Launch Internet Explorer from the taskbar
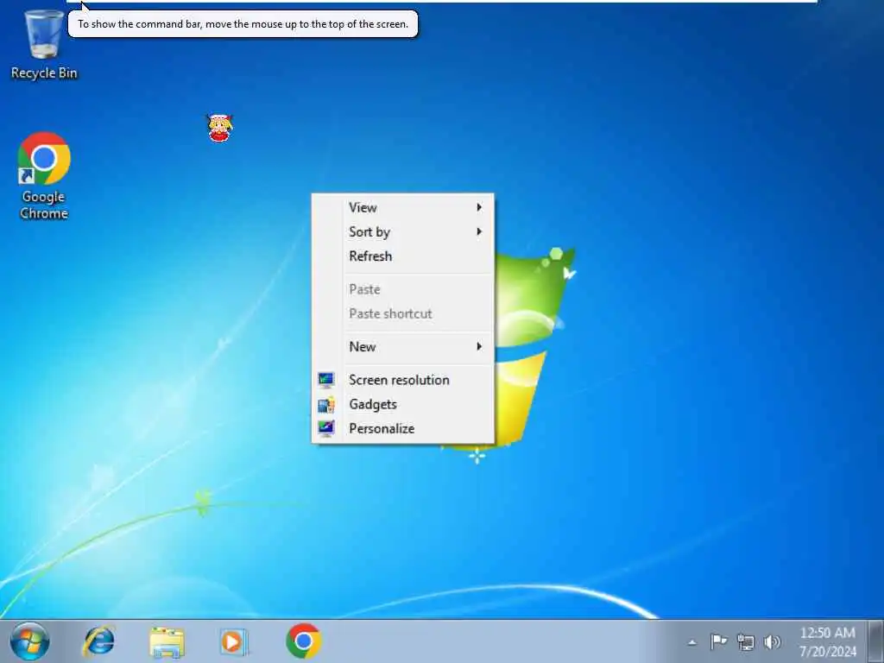The image size is (884, 663). [x=99, y=641]
